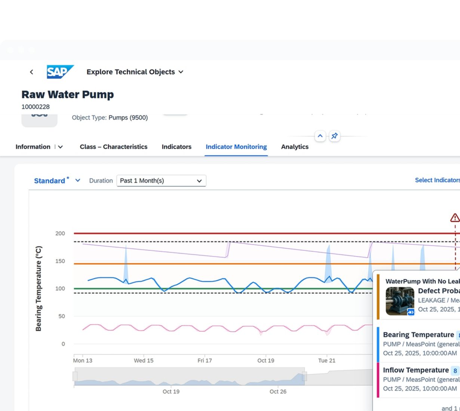Screen dimensions: 460x411
Task: Click the SAP logo
Action: pyautogui.click(x=60, y=72)
